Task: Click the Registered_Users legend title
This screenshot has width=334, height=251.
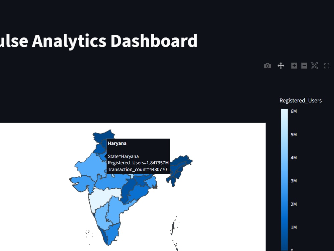Action: coord(300,100)
